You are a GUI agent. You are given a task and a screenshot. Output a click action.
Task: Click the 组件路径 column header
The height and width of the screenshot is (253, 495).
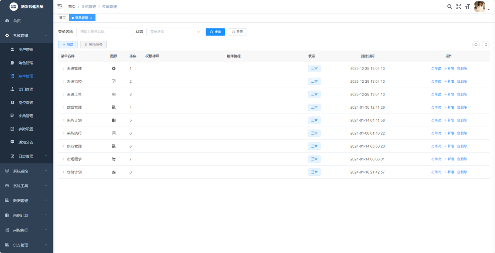(x=234, y=56)
